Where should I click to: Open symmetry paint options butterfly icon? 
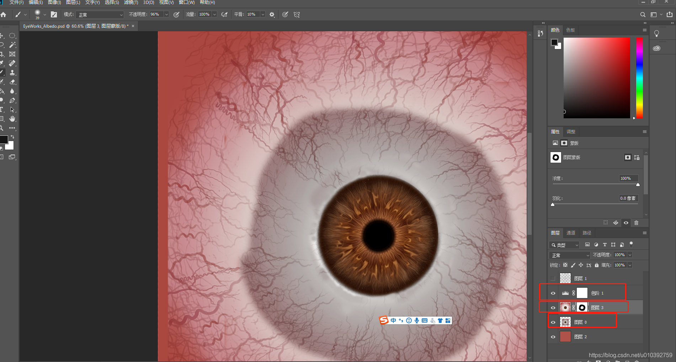pos(297,15)
